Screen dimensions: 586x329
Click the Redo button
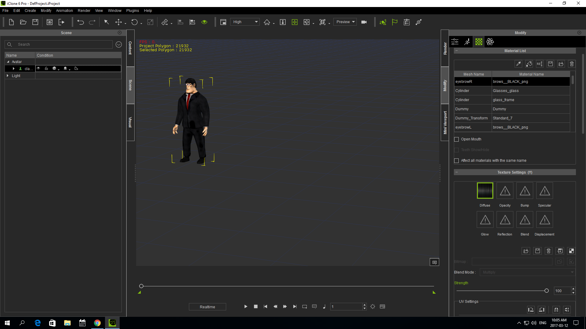(92, 22)
